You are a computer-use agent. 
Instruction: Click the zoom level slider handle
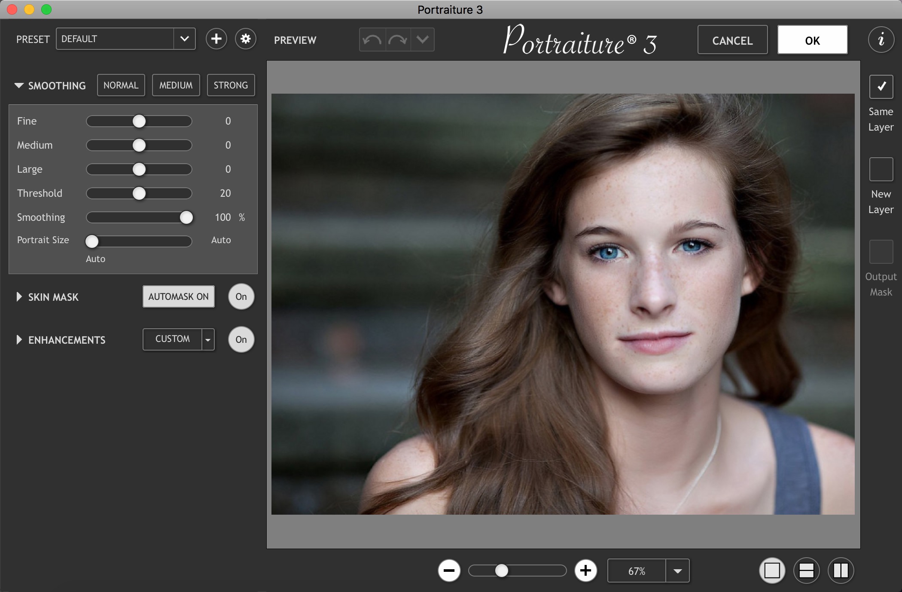pyautogui.click(x=501, y=571)
